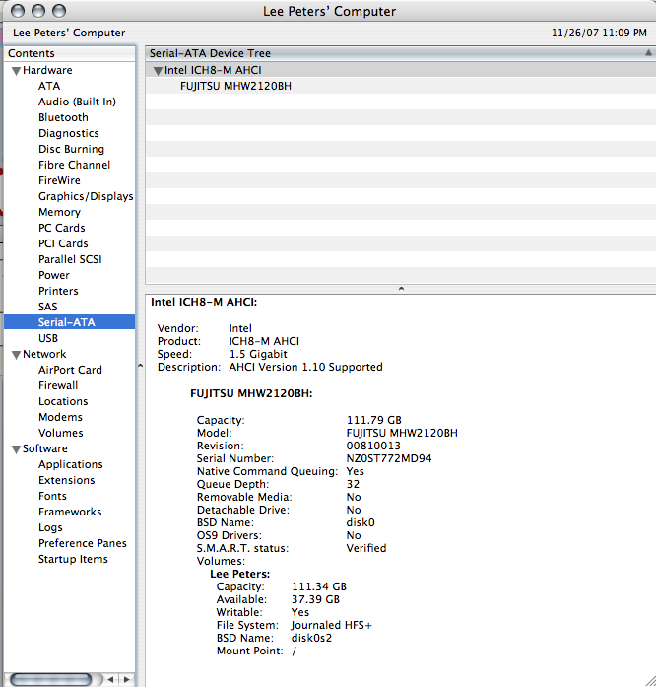The height and width of the screenshot is (687, 656).
Task: Click the Contents column header
Action: [70, 53]
